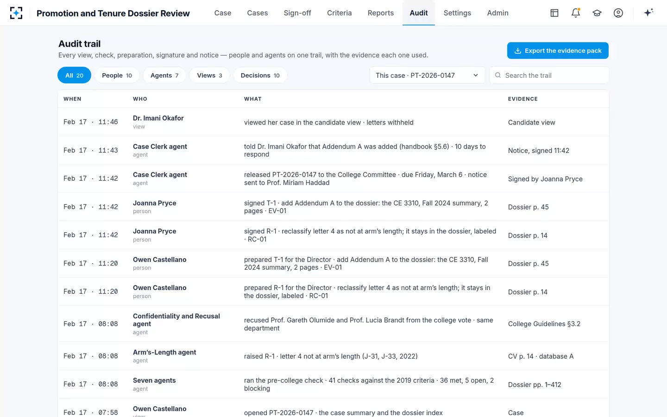Click Signed by Joanna Pryce evidence
The image size is (667, 417).
(x=545, y=179)
